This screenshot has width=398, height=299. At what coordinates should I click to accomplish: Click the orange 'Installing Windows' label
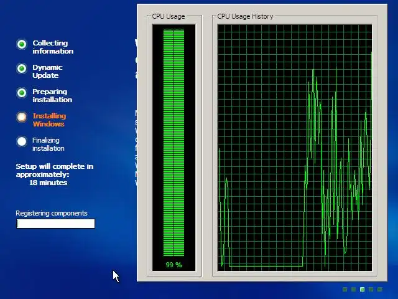49,120
